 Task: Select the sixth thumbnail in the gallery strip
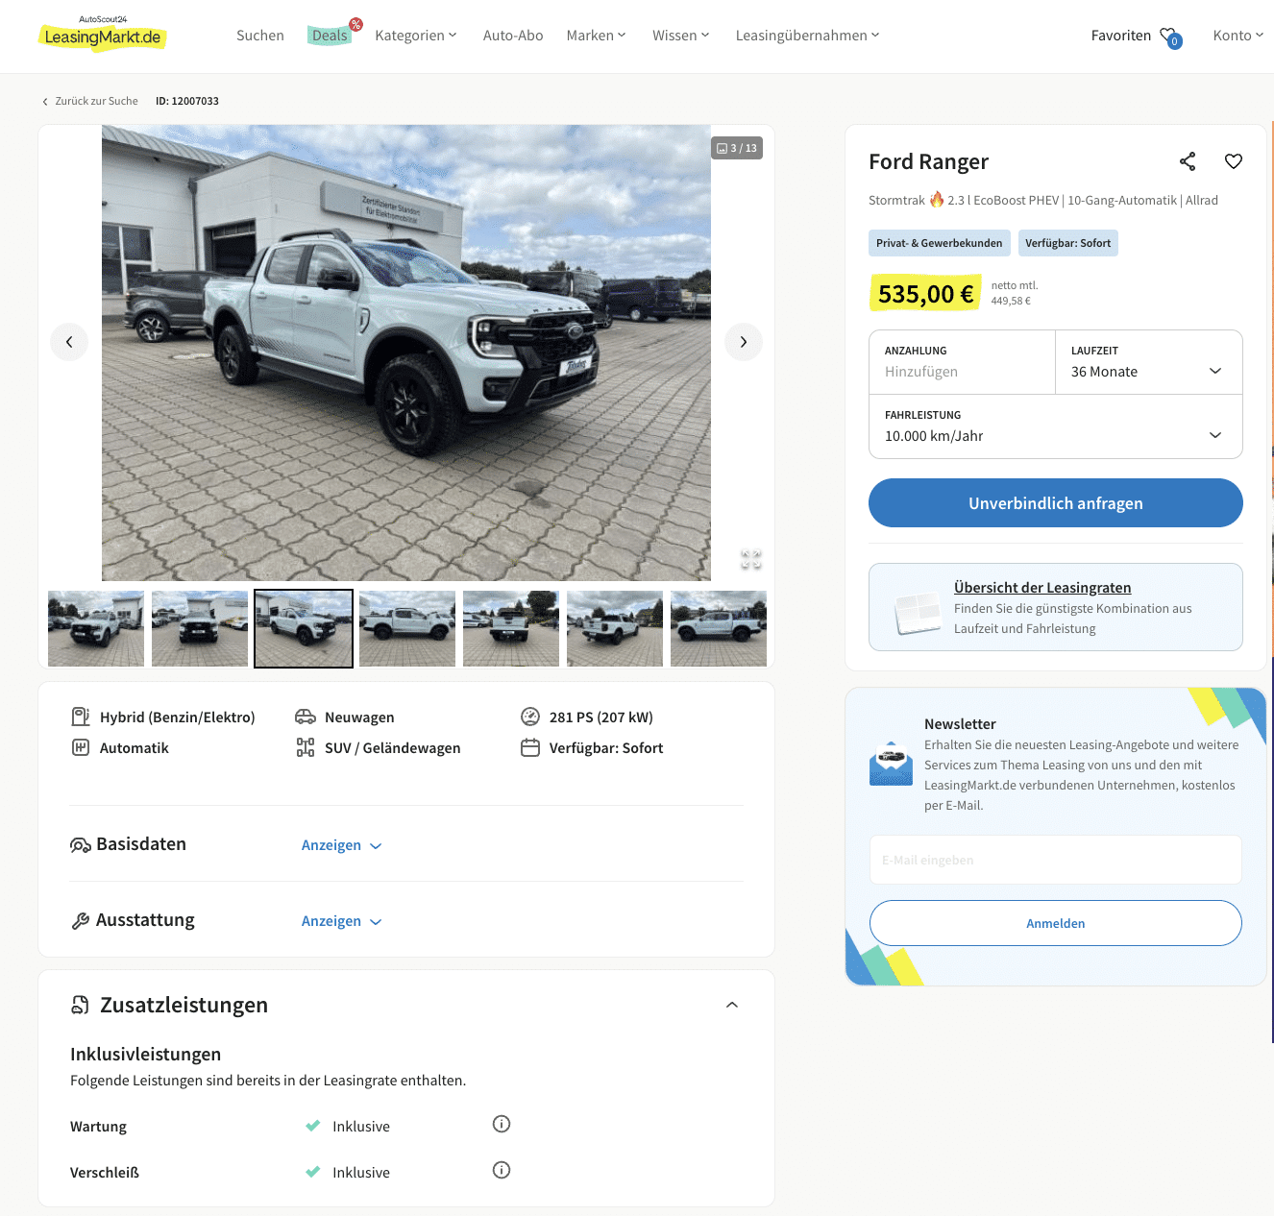[615, 628]
